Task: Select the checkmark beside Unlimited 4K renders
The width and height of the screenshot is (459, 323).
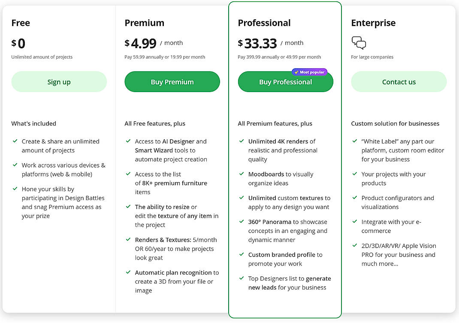Action: pyautogui.click(x=241, y=141)
